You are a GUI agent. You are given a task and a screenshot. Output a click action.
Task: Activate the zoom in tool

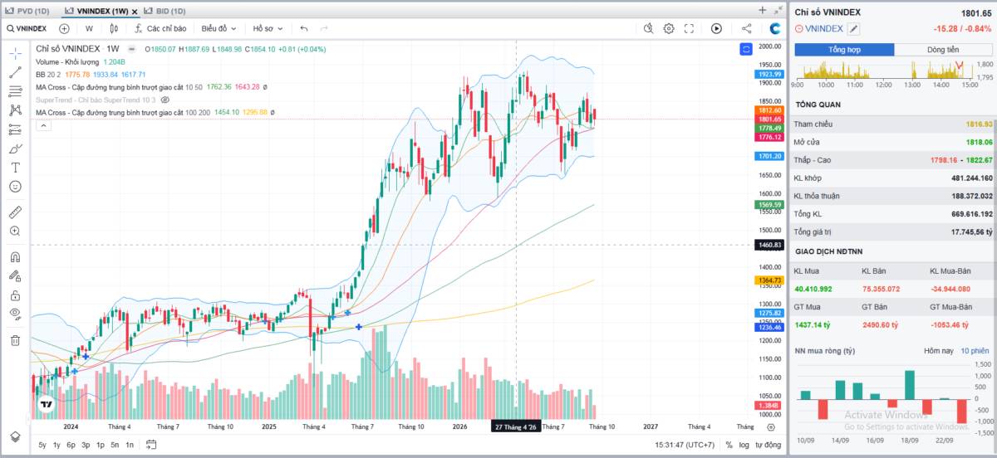(x=15, y=231)
